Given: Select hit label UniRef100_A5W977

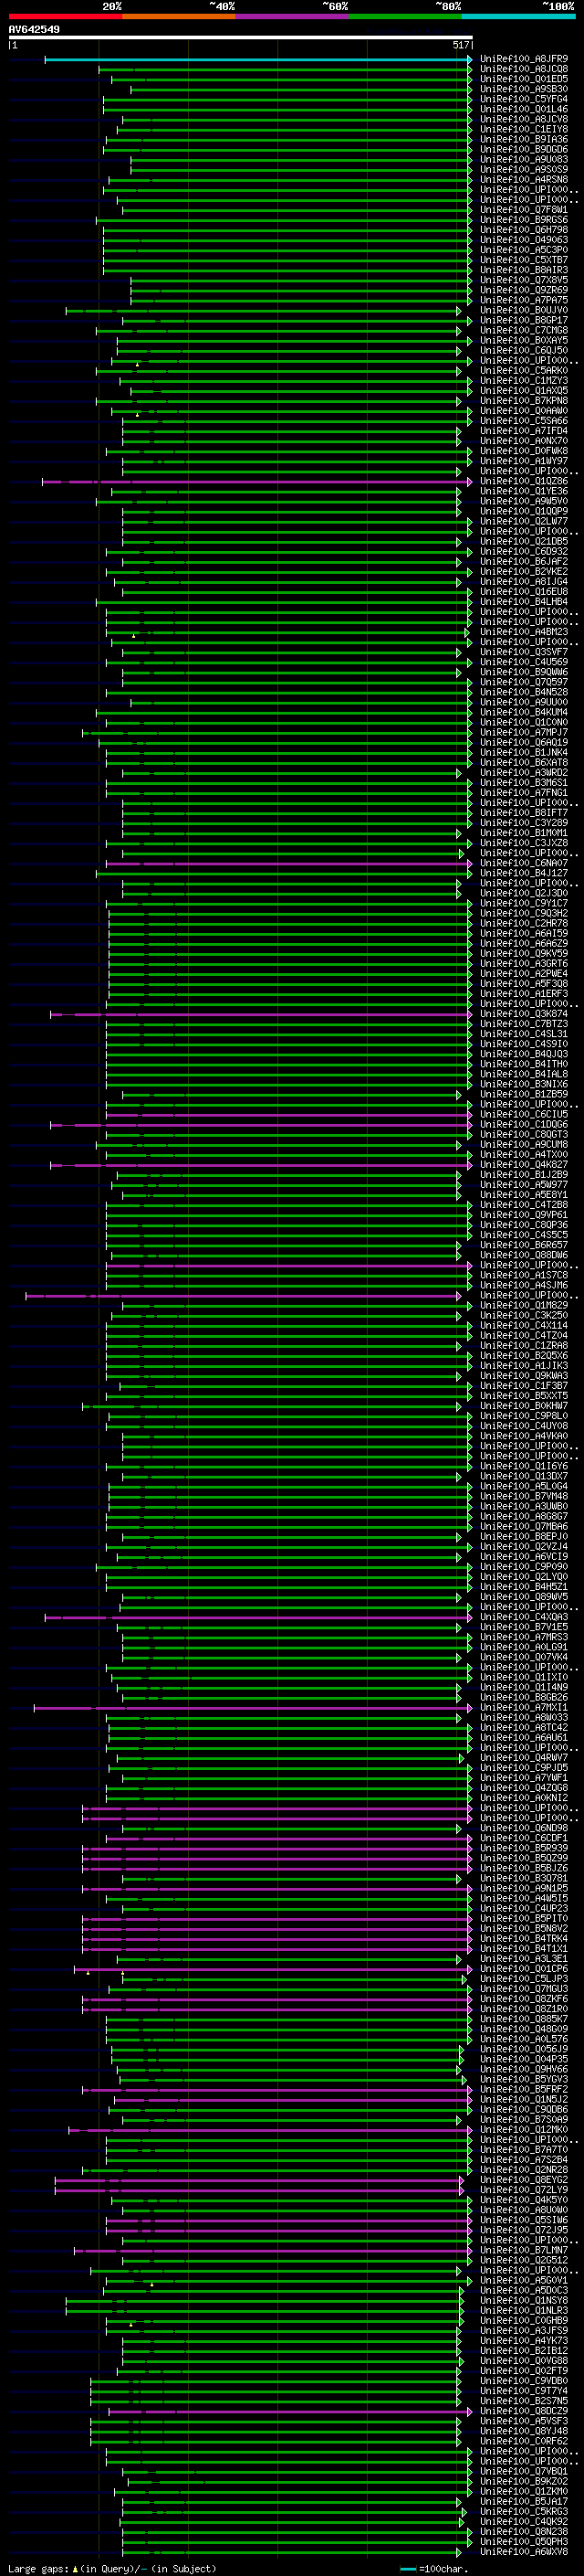Looking at the screenshot, I should pos(524,1185).
